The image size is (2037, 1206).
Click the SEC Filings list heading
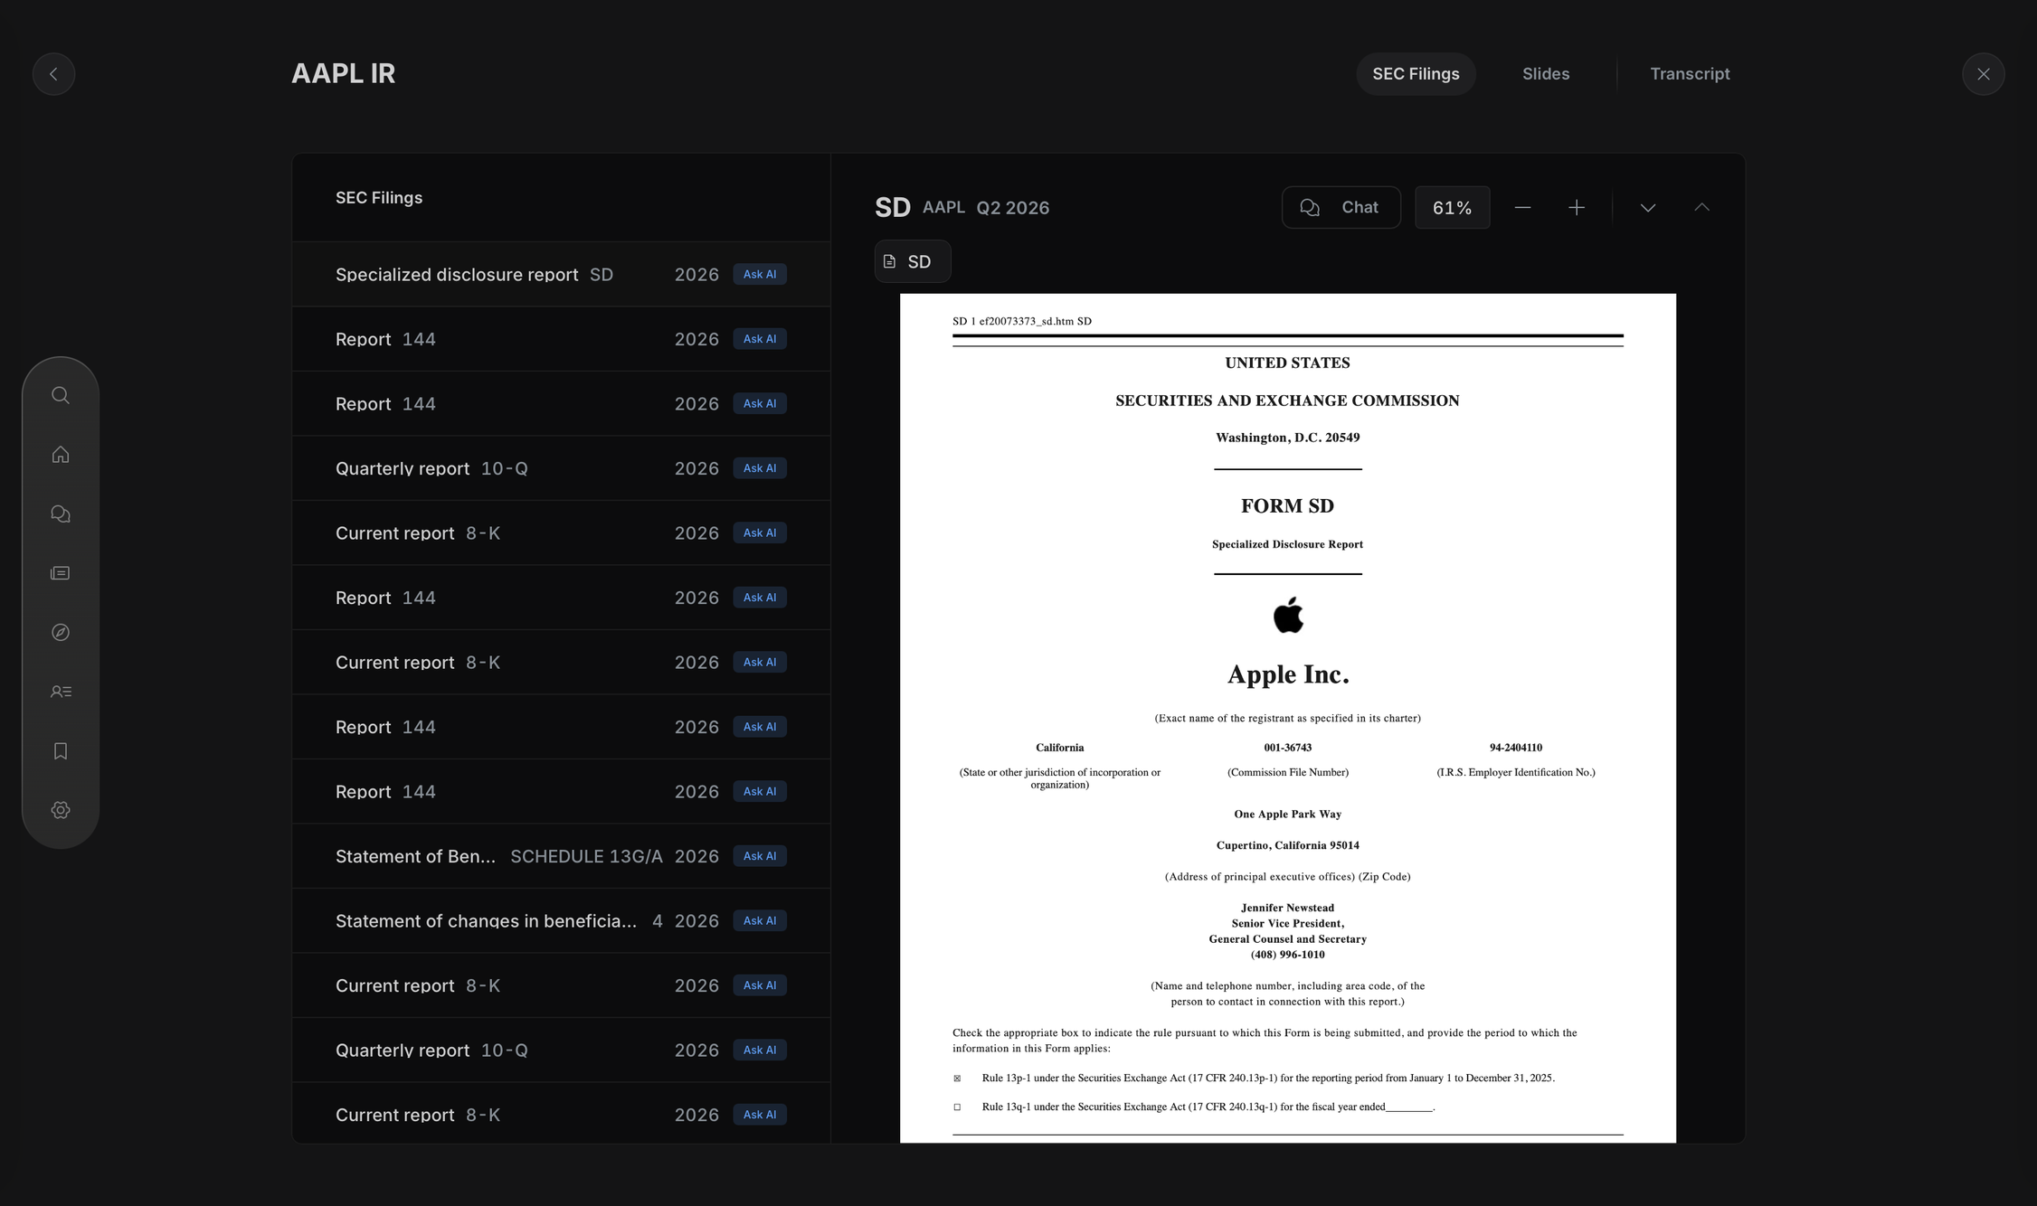pyautogui.click(x=379, y=198)
